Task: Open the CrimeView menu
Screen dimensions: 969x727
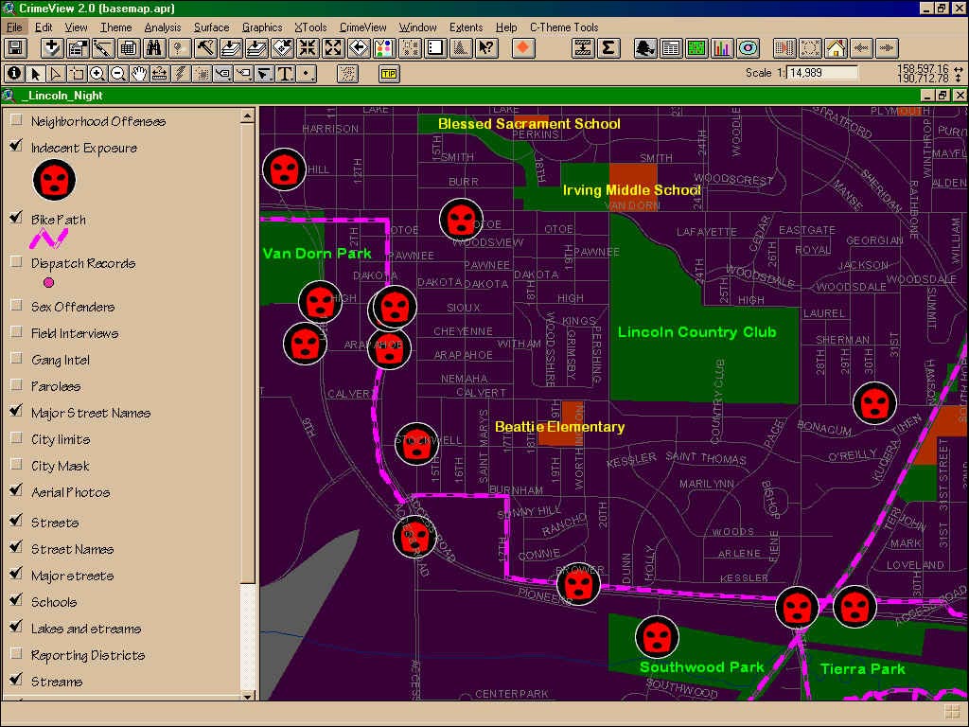Action: [x=361, y=27]
